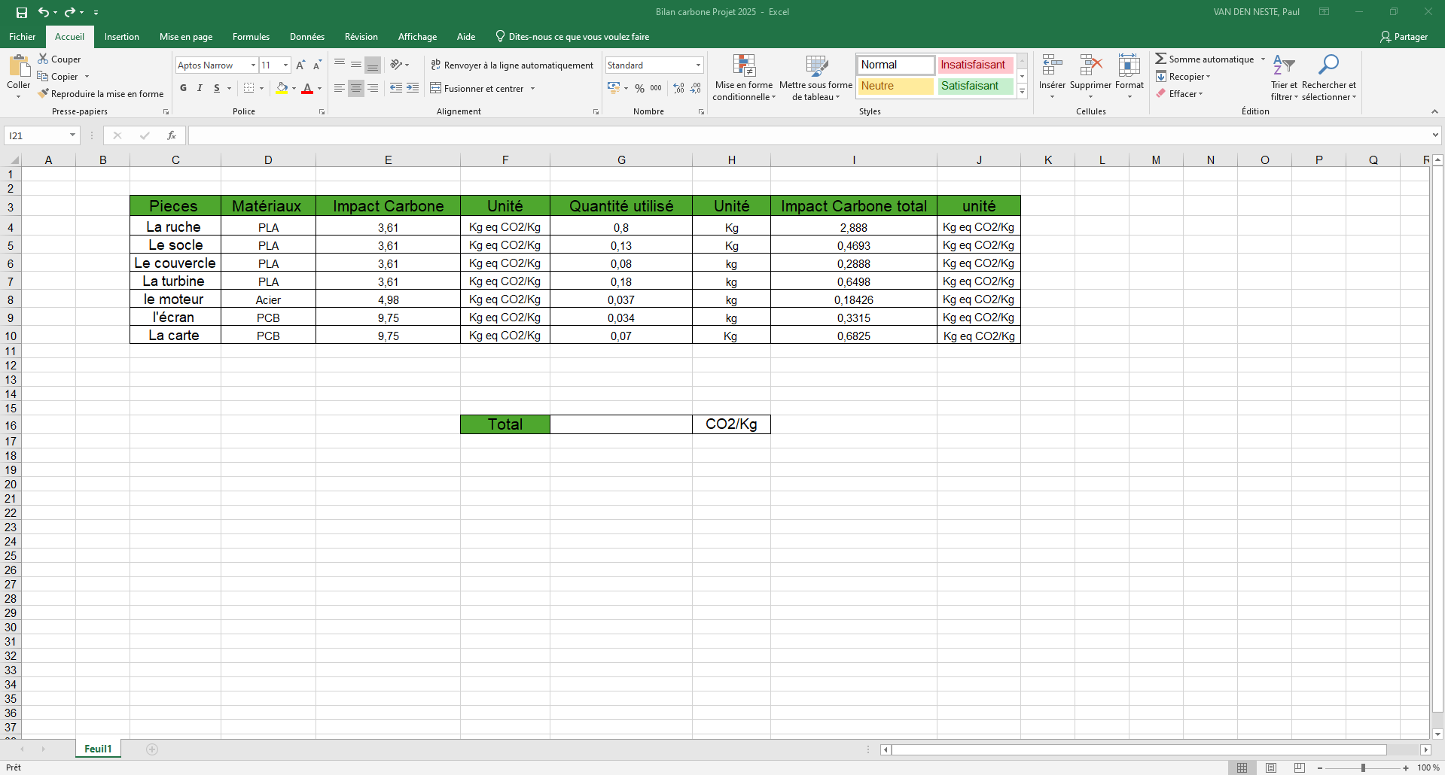
Task: Toggle italic formatting with I button
Action: click(200, 88)
